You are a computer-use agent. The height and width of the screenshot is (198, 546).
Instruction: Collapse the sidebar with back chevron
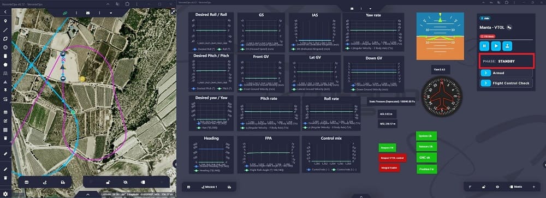pyautogui.click(x=5, y=12)
